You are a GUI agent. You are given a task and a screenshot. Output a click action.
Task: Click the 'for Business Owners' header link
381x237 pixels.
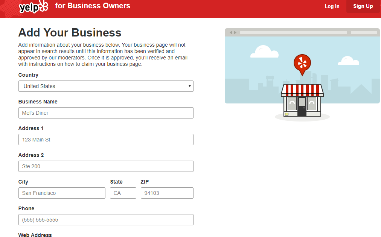[x=93, y=6]
